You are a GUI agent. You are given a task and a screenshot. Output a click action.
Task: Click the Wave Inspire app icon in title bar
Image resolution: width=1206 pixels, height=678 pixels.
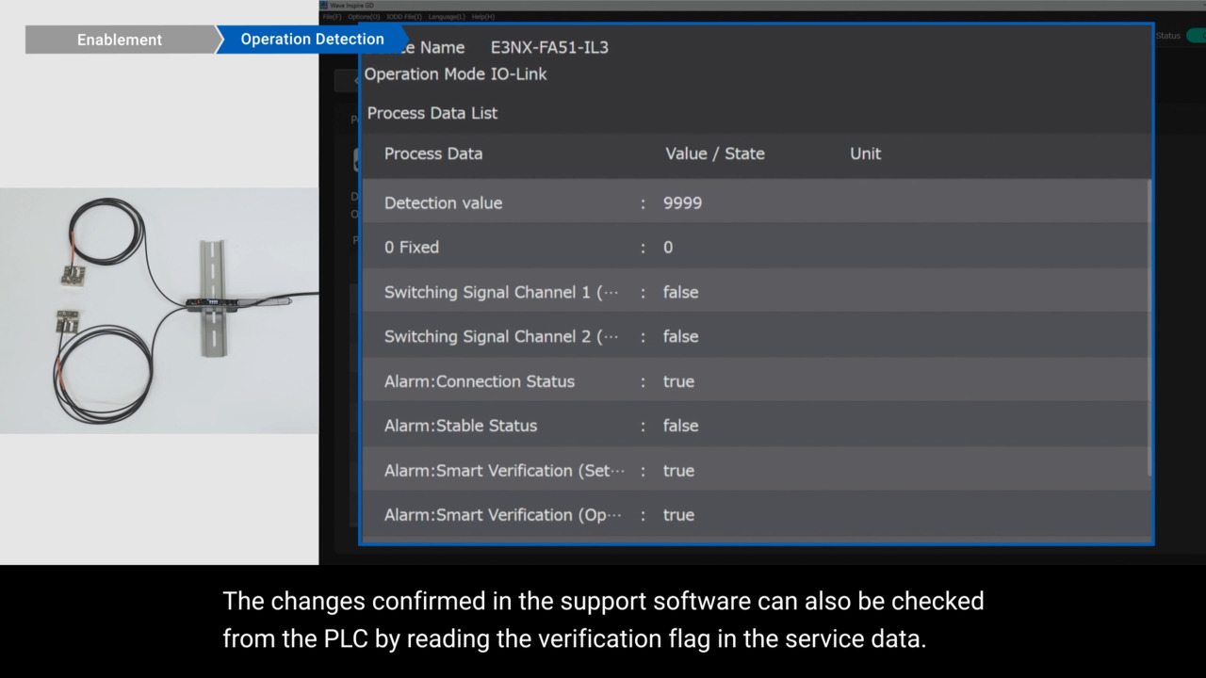click(324, 5)
